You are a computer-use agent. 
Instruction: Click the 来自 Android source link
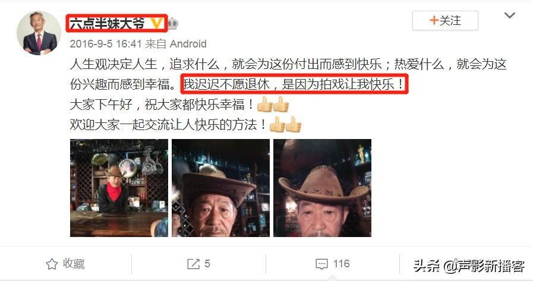tap(176, 44)
